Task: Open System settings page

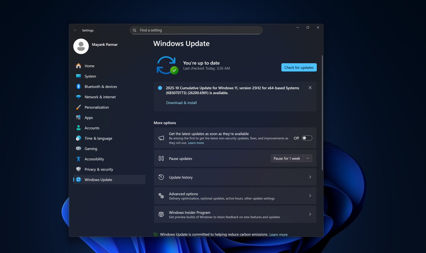Action: [x=109, y=76]
